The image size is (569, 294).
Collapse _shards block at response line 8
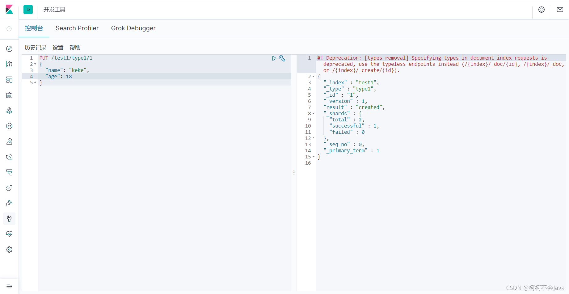point(314,114)
